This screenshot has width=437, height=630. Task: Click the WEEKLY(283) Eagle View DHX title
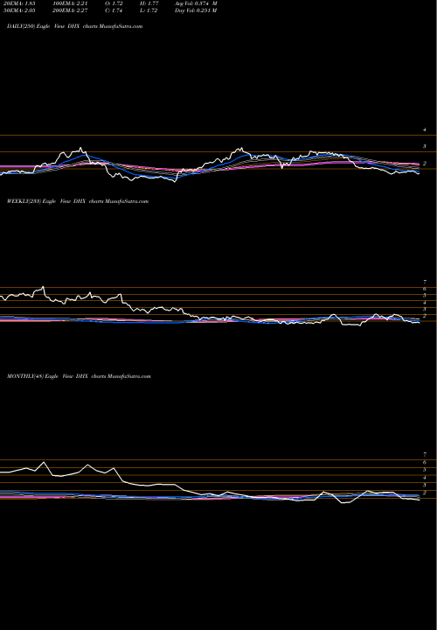[78, 201]
